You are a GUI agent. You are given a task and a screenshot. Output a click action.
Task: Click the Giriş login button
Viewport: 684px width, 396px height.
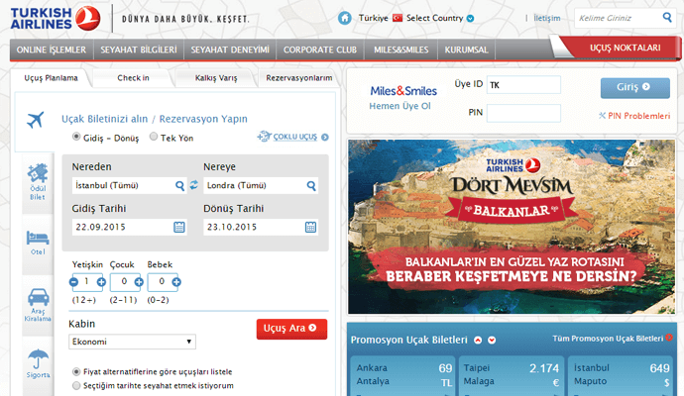(x=627, y=87)
